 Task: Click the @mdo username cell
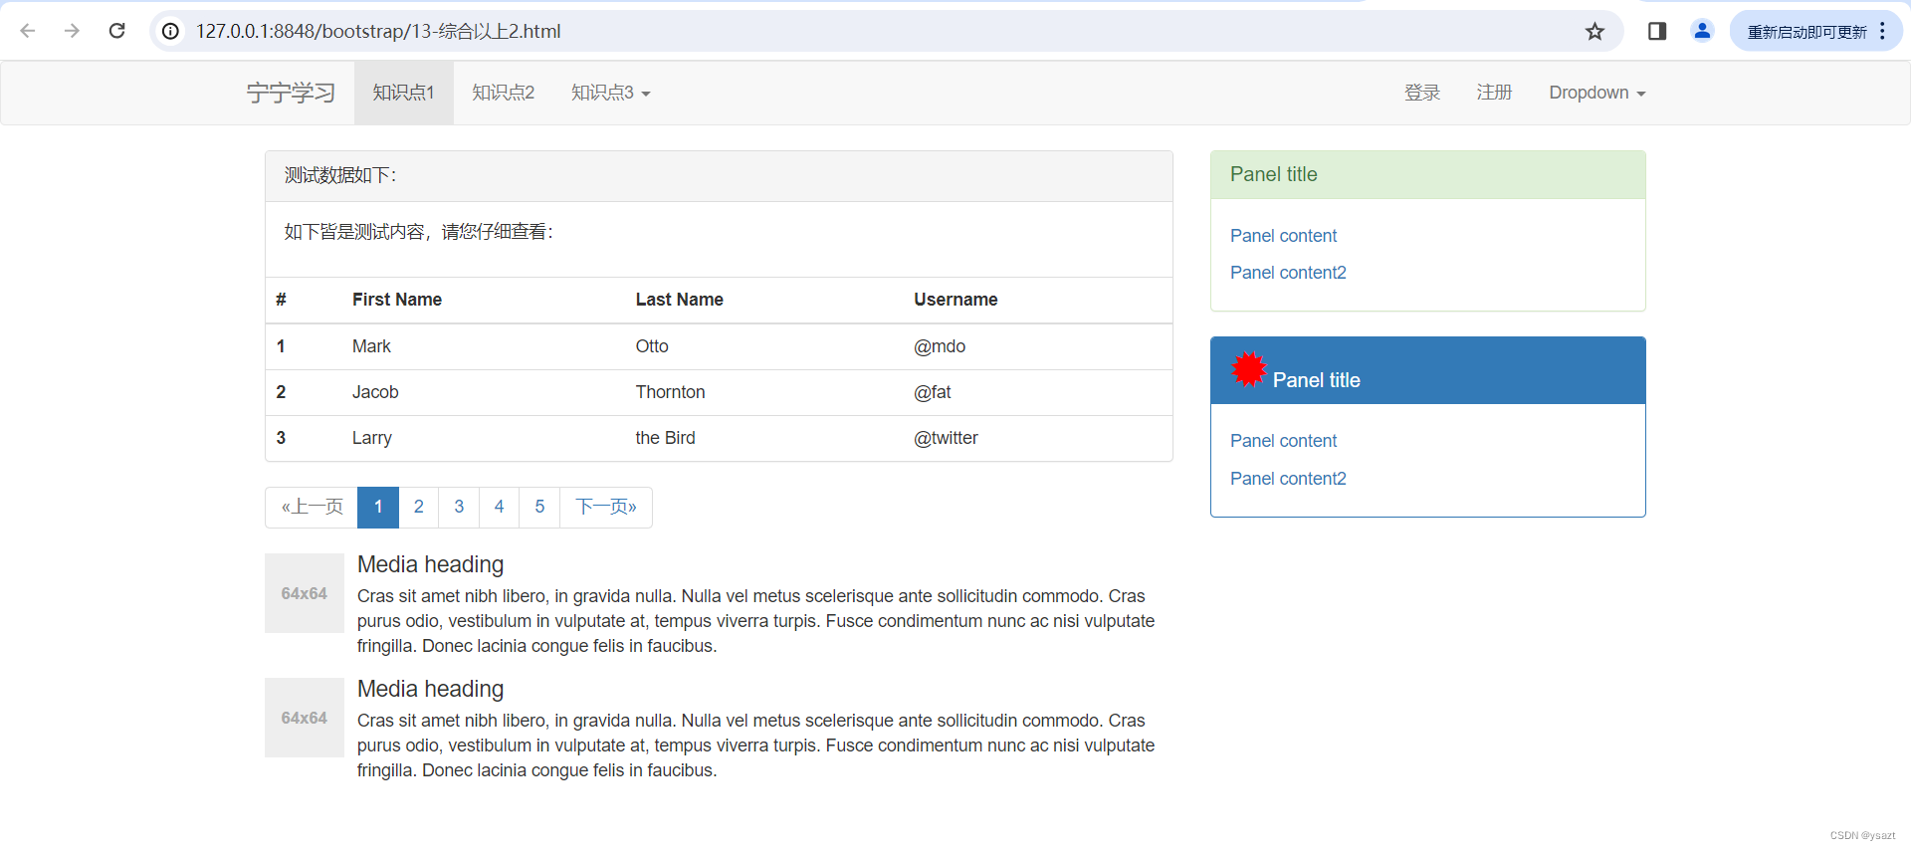[x=940, y=346]
